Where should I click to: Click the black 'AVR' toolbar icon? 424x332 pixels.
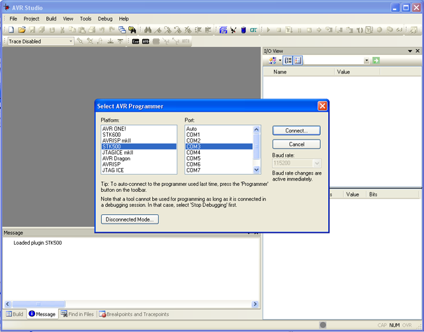tap(146, 42)
